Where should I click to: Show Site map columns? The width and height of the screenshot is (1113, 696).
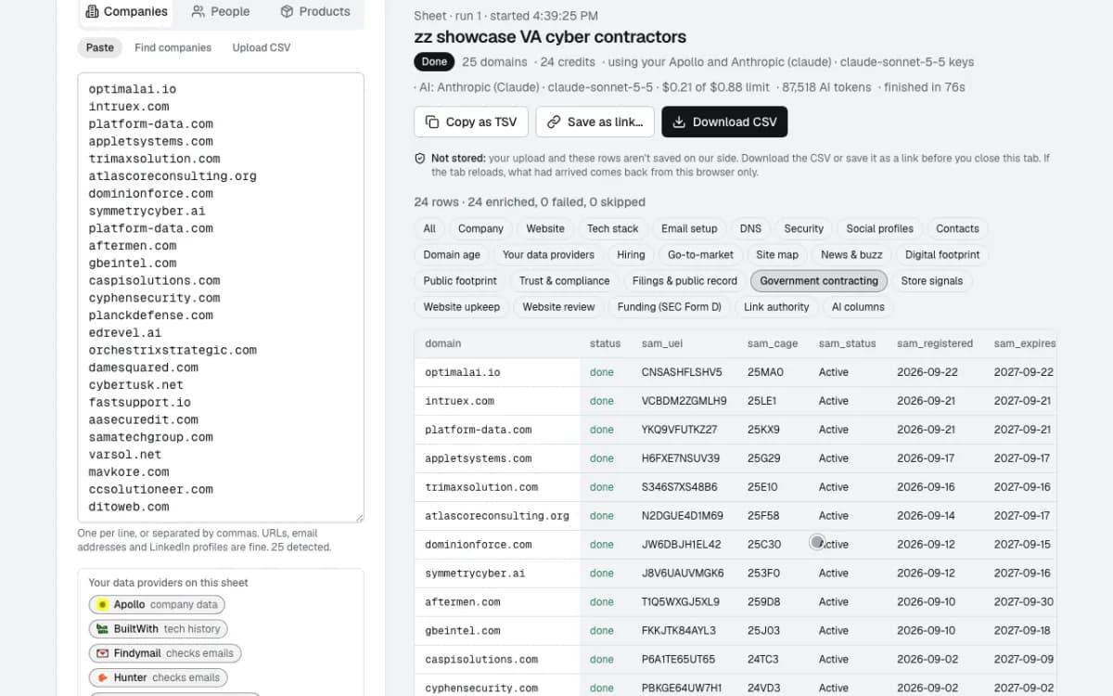[x=777, y=254]
